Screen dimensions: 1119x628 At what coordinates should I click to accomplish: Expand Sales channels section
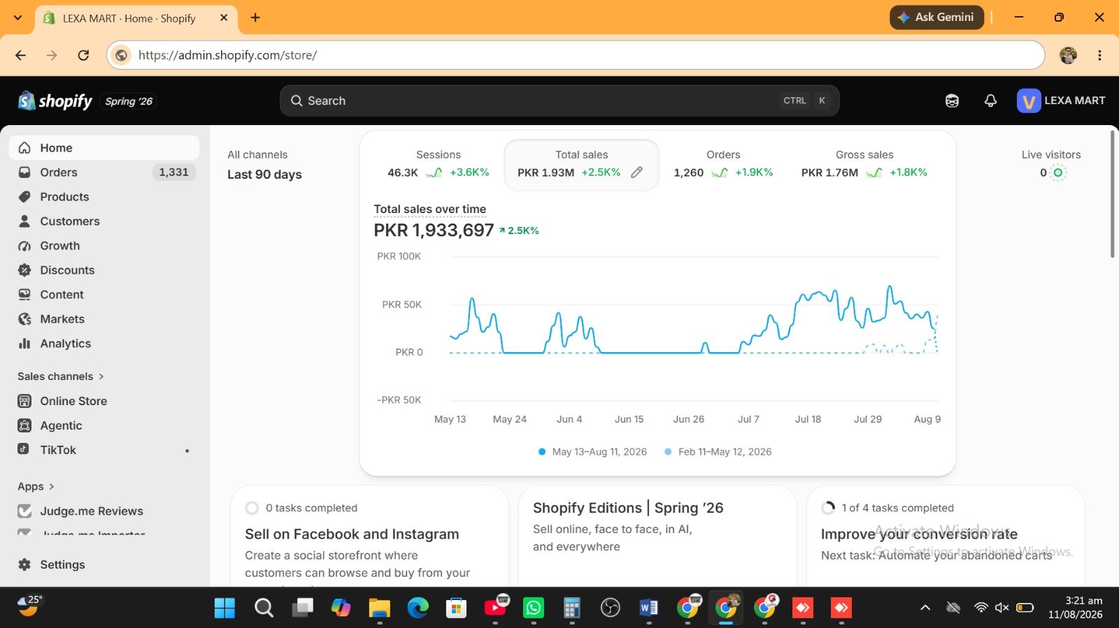point(61,377)
